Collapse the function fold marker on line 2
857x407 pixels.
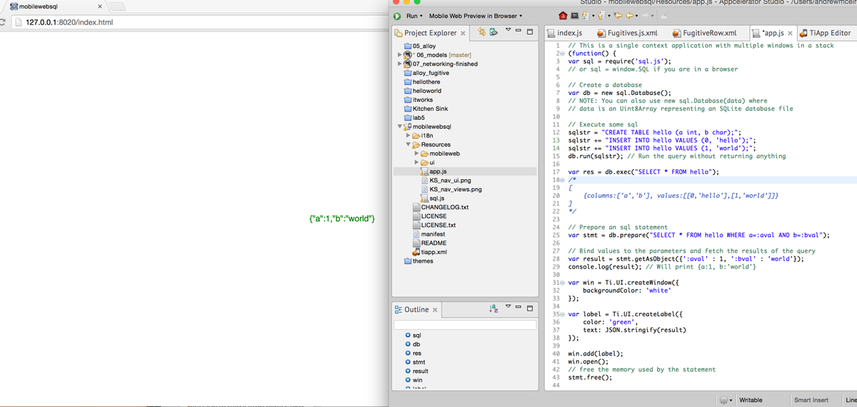pyautogui.click(x=562, y=54)
